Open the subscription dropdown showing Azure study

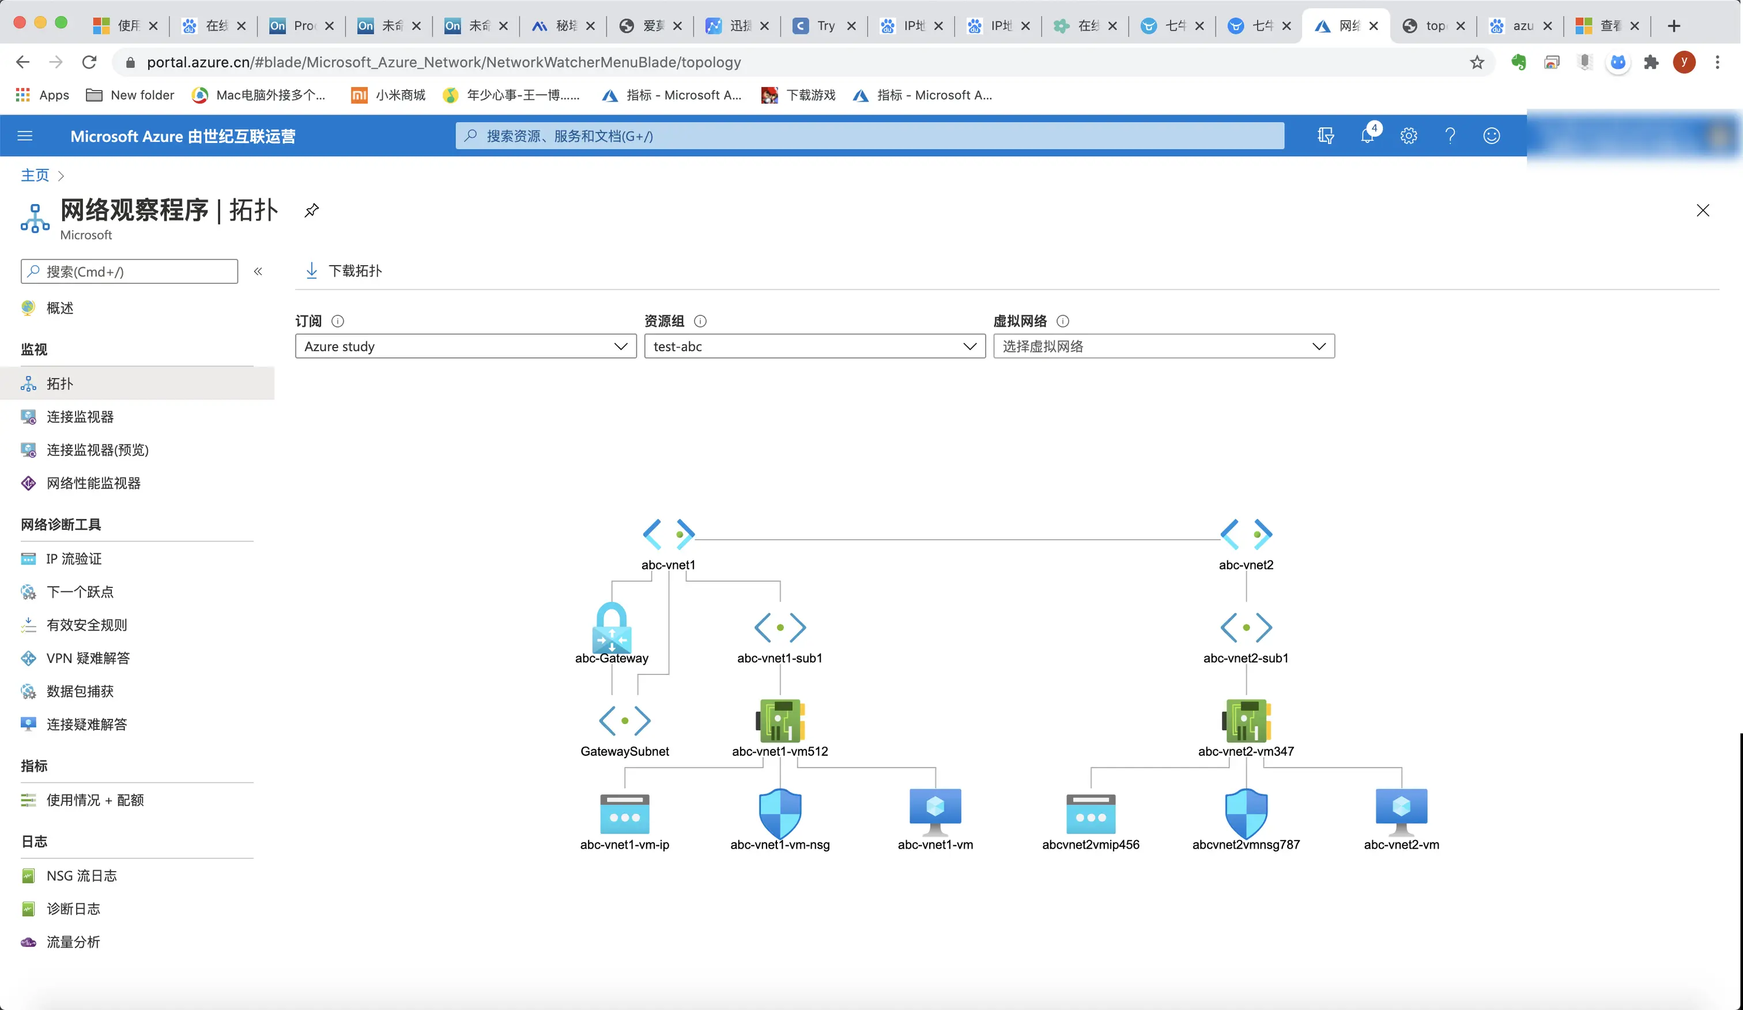coord(465,346)
